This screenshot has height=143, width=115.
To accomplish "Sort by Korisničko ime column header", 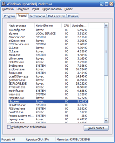I will coord(48,26).
